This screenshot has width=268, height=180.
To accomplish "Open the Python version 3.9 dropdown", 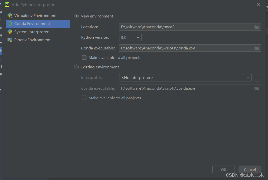I will point(130,37).
